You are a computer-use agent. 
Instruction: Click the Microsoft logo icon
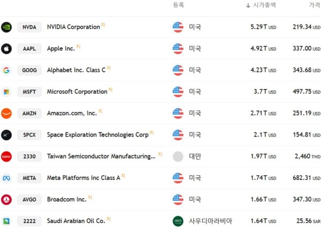point(6,92)
